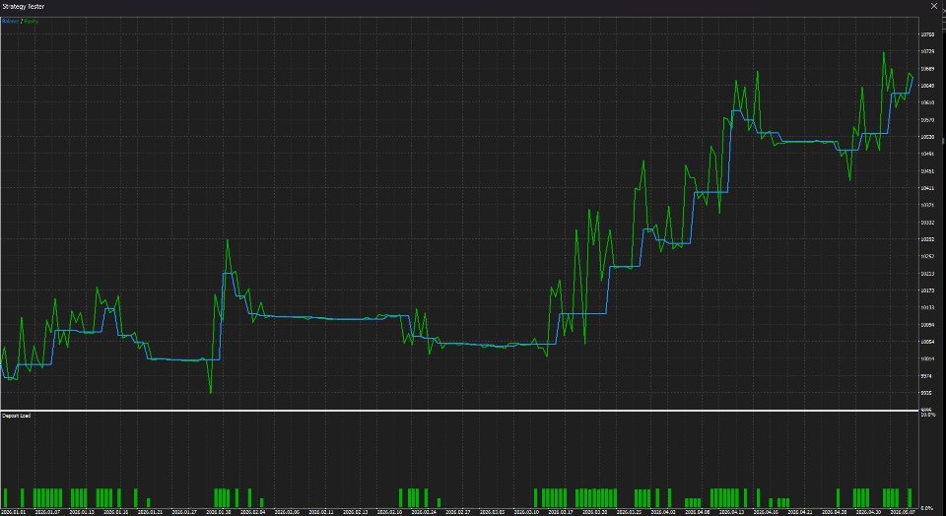
Task: Click the 10451 value on price axis
Action: tap(927, 171)
